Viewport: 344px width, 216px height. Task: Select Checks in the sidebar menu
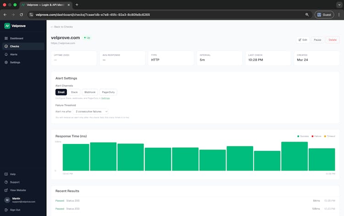tap(14, 46)
